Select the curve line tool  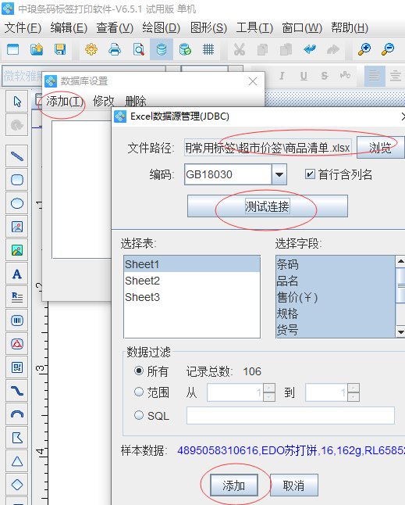pos(17,391)
